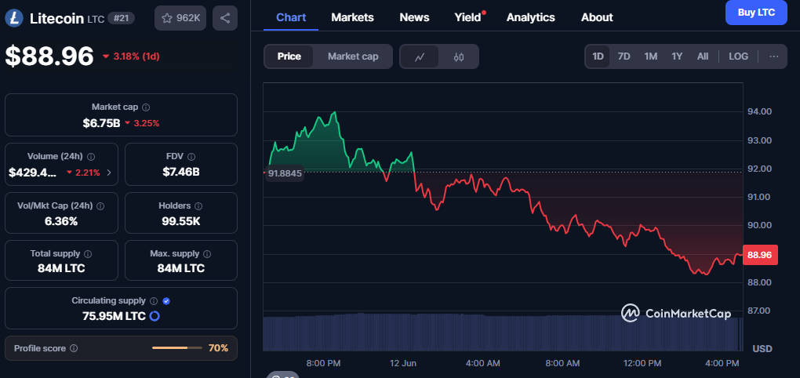This screenshot has height=378, width=800.
Task: Click the $7.46B FDV value
Action: (181, 172)
